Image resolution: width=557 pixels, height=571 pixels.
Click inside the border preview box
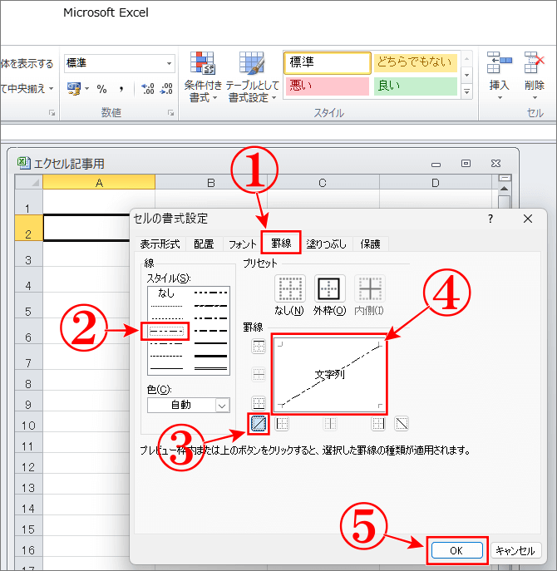pos(330,374)
